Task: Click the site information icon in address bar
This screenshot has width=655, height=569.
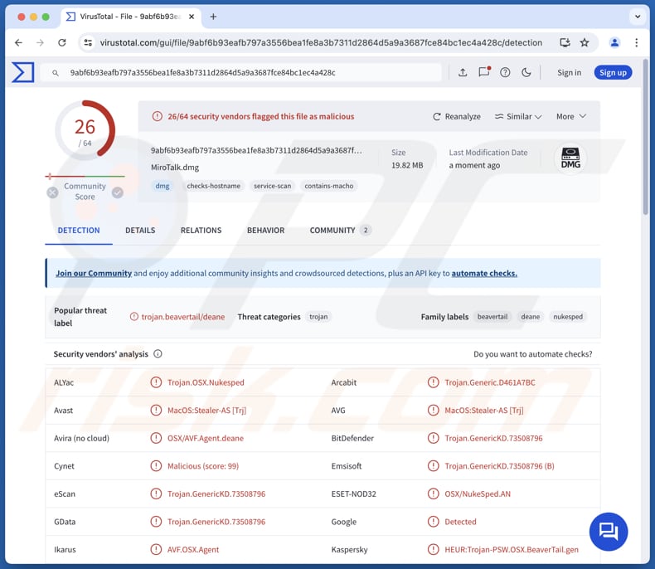Action: (88, 42)
